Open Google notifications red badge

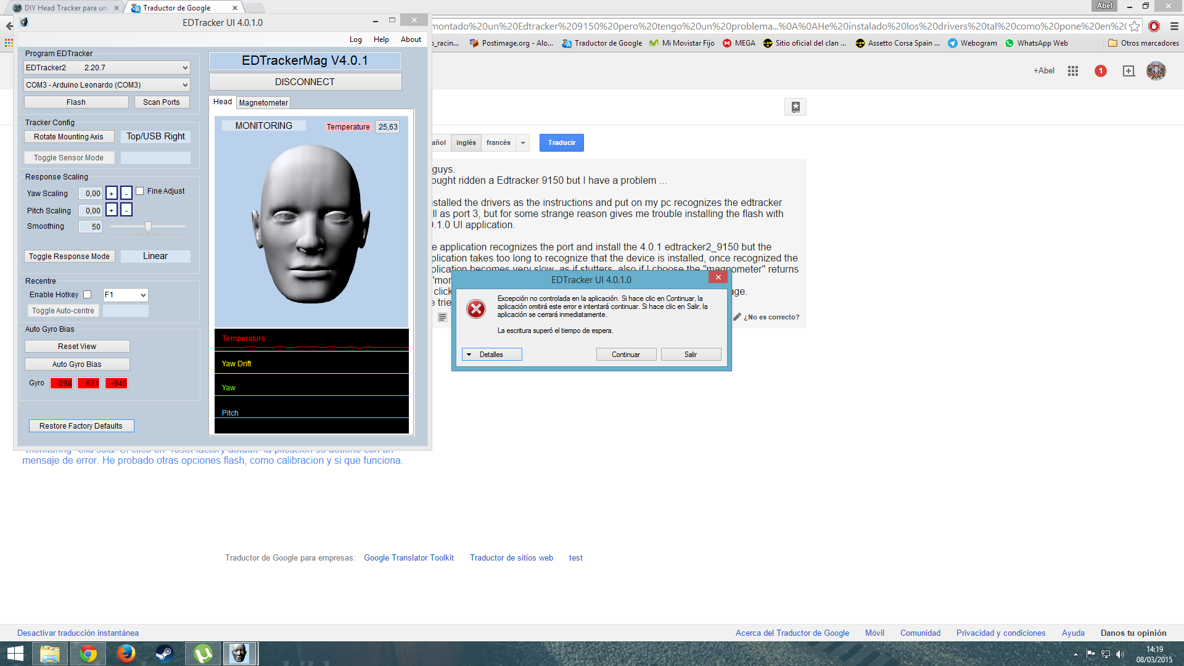1100,71
